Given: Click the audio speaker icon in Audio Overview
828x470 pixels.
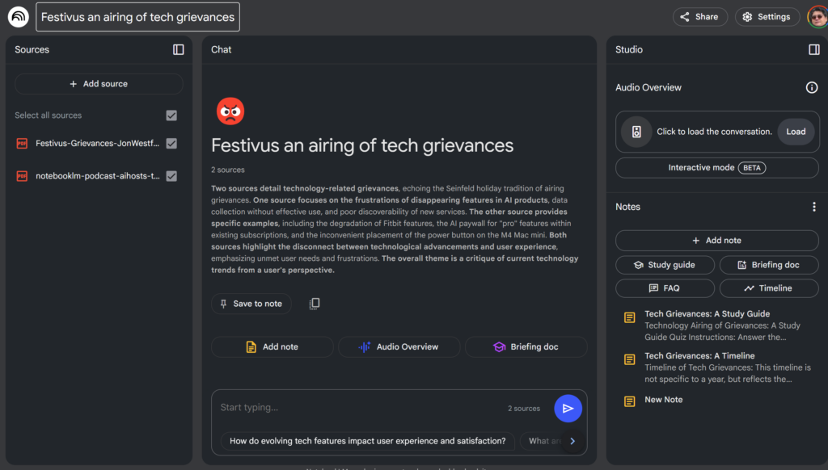Looking at the screenshot, I should point(636,132).
